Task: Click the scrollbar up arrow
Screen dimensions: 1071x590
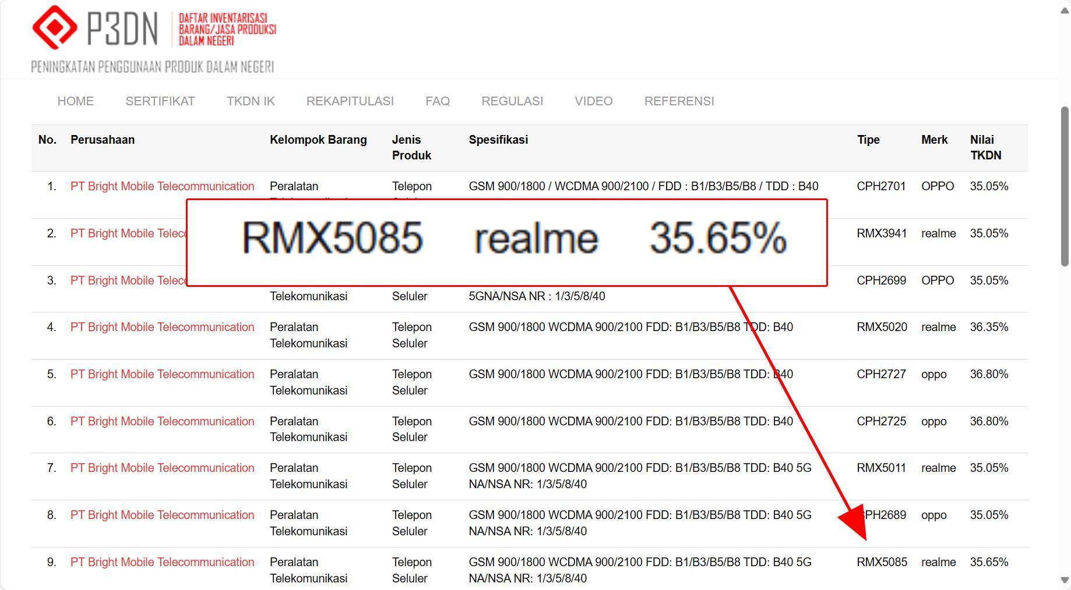Action: pos(1064,10)
